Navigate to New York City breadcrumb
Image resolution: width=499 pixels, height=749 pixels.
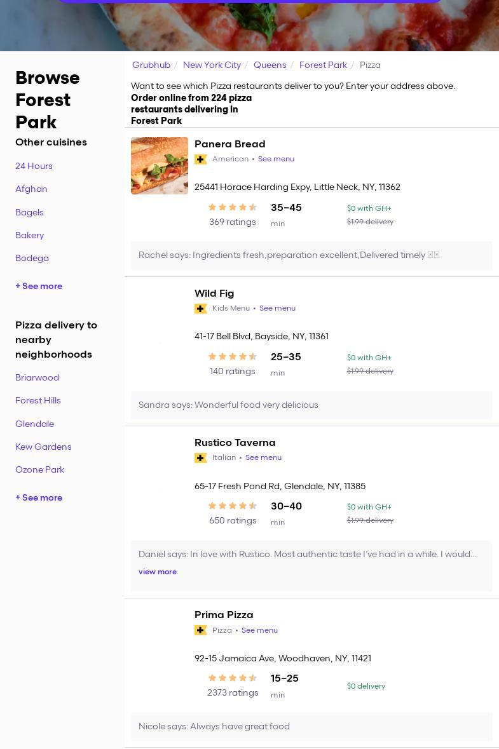[x=212, y=65]
